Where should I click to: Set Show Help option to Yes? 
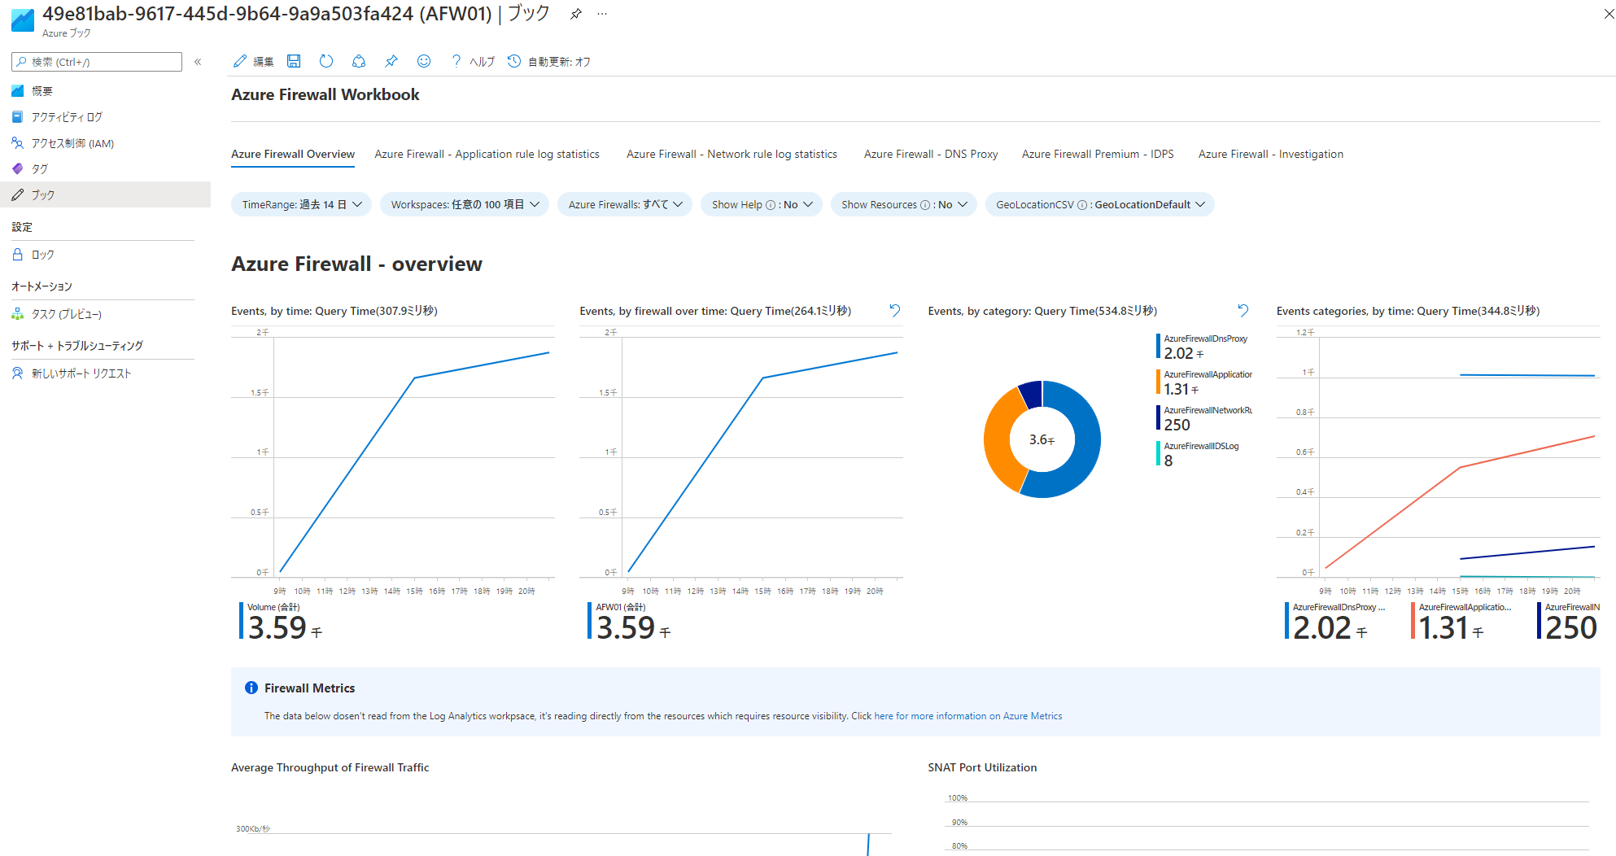pos(761,204)
